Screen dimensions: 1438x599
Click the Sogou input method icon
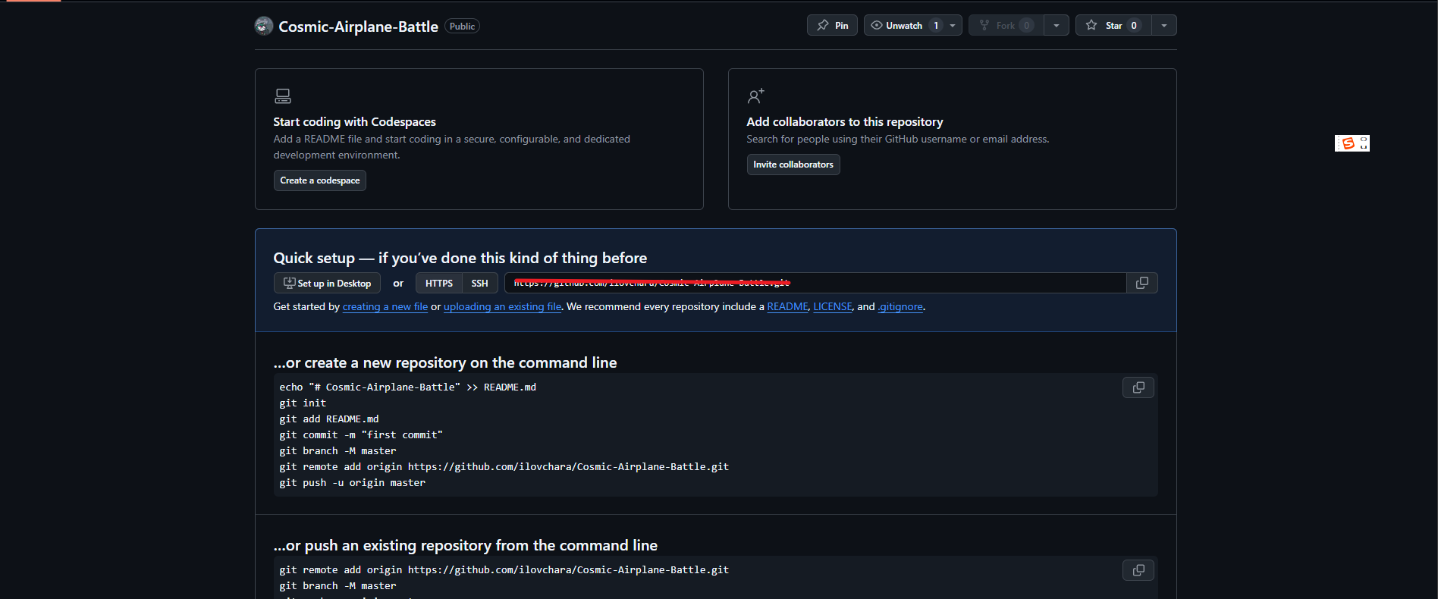[x=1349, y=143]
